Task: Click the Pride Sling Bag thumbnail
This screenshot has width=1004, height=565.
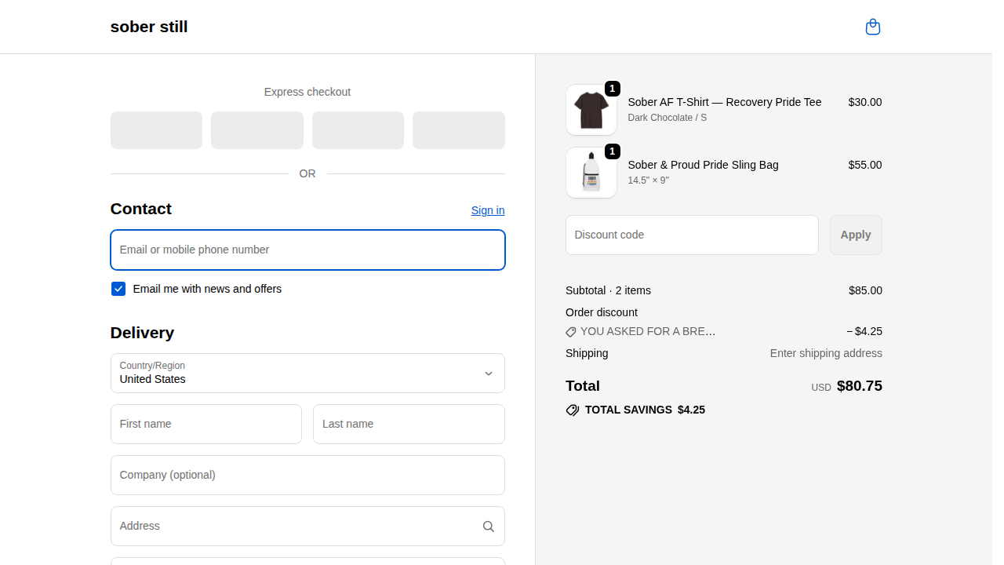Action: [591, 173]
